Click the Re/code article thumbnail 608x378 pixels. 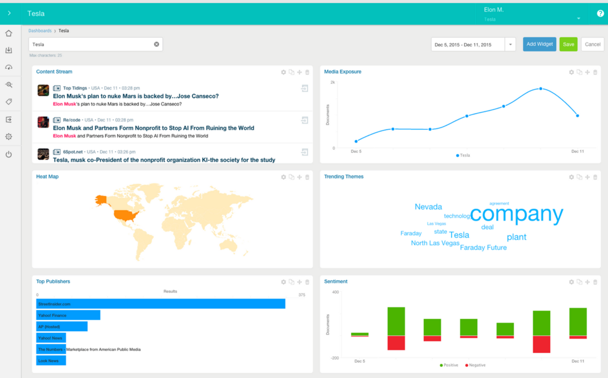(x=43, y=122)
